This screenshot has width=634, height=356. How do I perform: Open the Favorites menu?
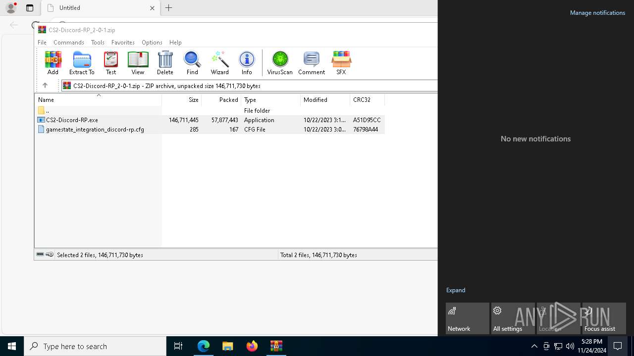click(x=123, y=43)
